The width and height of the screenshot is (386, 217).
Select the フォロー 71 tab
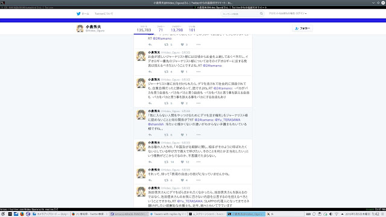(161, 29)
